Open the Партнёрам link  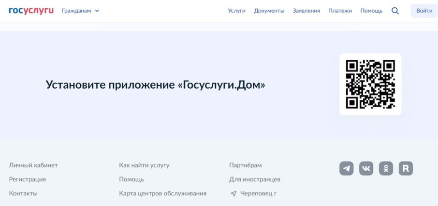(245, 165)
